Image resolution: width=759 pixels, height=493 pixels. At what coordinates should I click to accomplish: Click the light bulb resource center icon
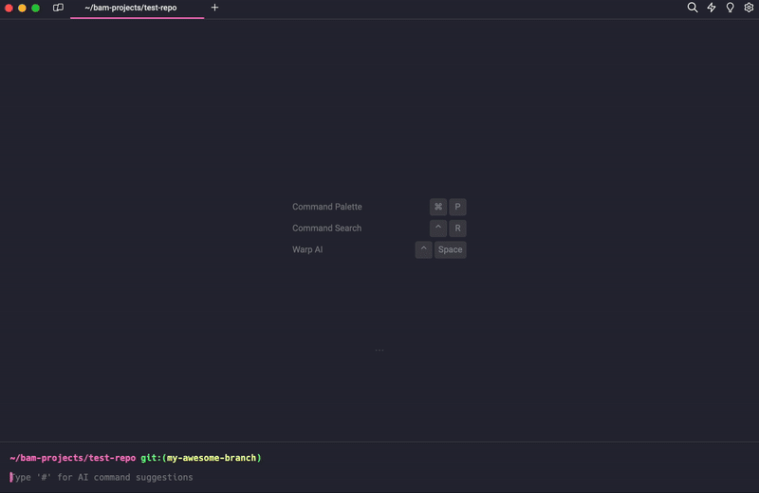tap(730, 8)
